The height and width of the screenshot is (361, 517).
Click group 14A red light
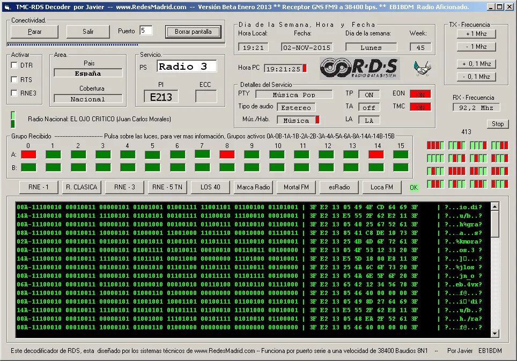point(376,154)
